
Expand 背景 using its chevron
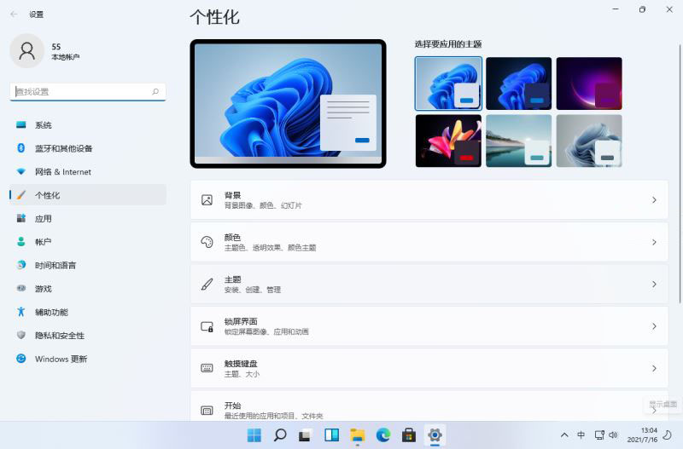[x=654, y=200]
